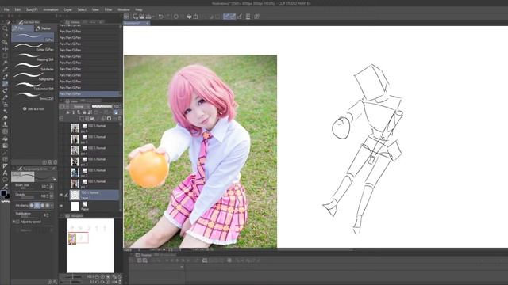
Task: Select the first anti-aliasing option (none)
Action: point(32,205)
